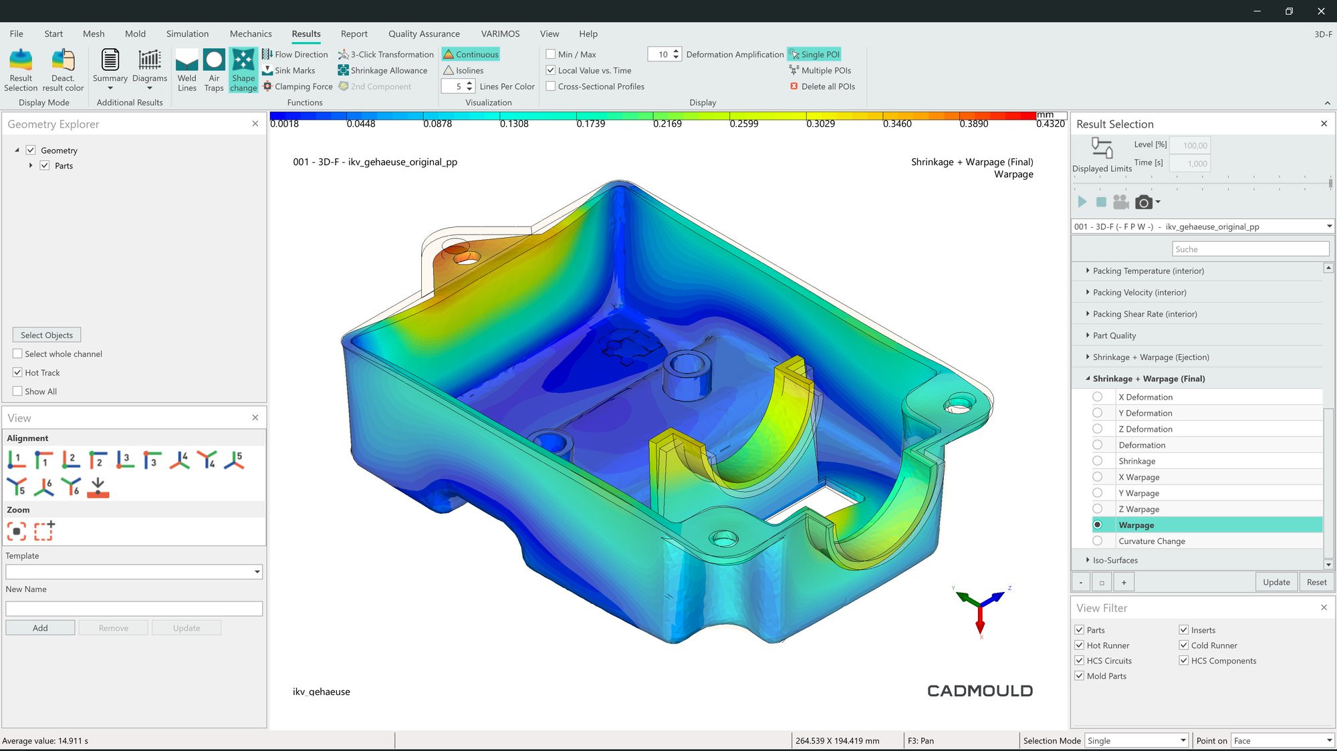Select the Z Warpage radio button
The image size is (1337, 751).
(x=1097, y=509)
